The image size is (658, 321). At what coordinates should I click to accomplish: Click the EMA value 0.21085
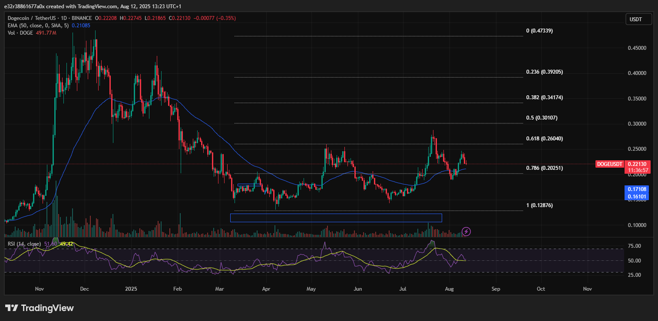[x=80, y=25]
